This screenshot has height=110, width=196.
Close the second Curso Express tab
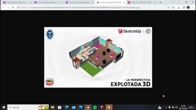click(62, 2)
